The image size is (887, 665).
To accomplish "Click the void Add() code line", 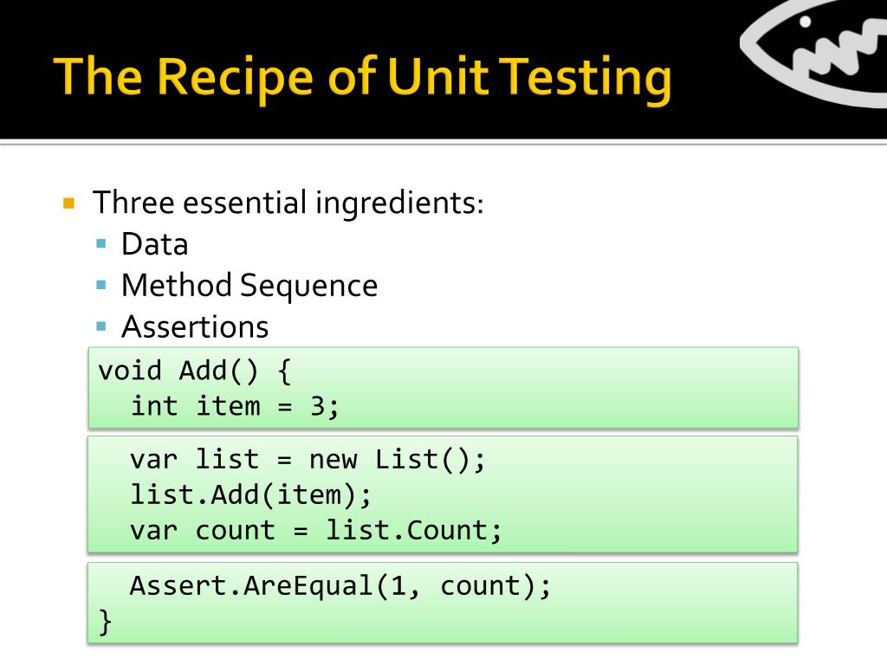I will (x=194, y=371).
